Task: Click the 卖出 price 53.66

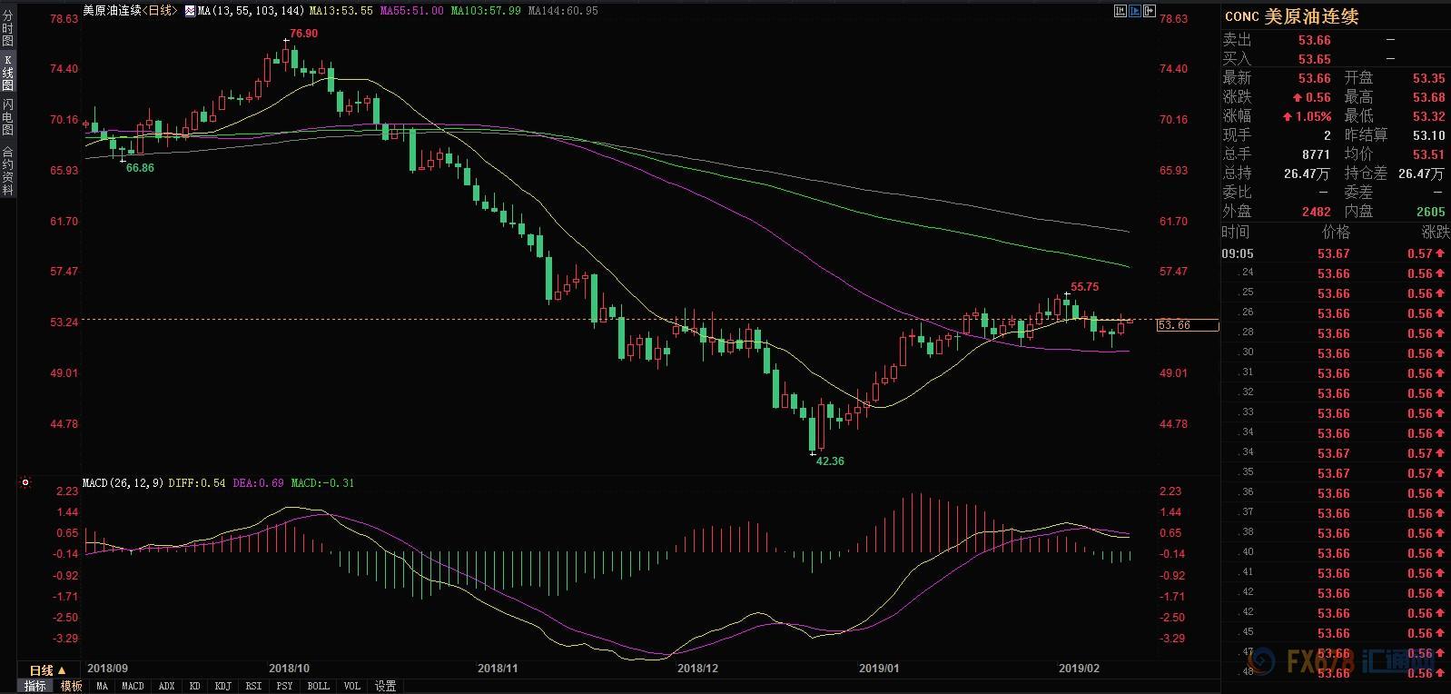Action: pyautogui.click(x=1314, y=40)
